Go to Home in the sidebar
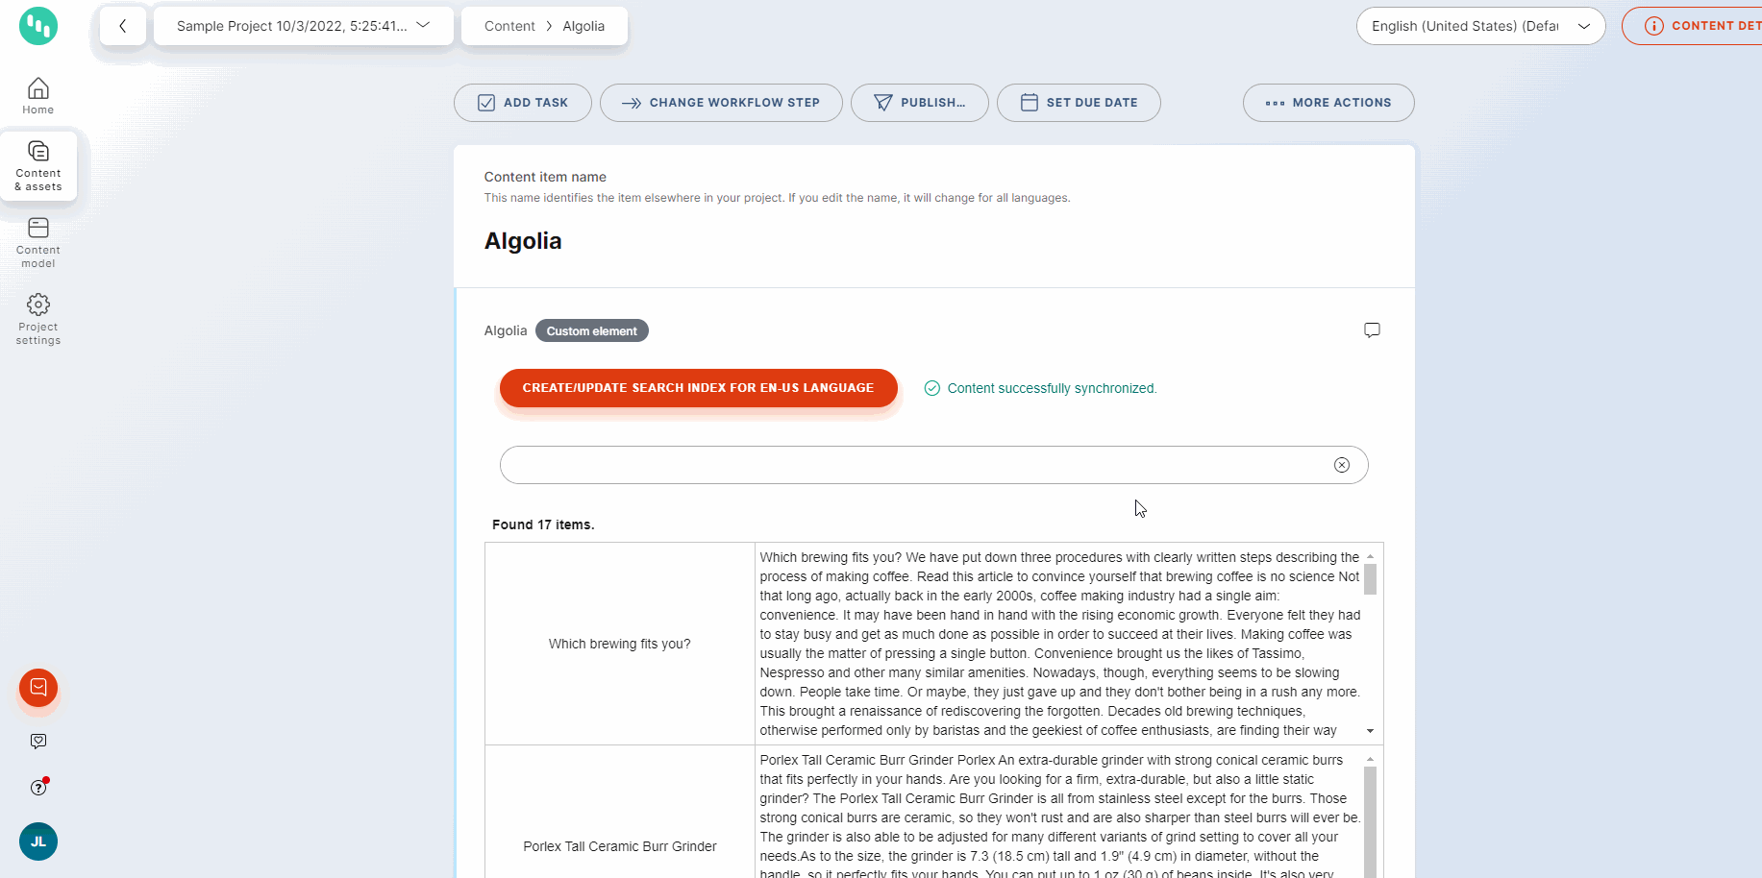 pyautogui.click(x=38, y=96)
